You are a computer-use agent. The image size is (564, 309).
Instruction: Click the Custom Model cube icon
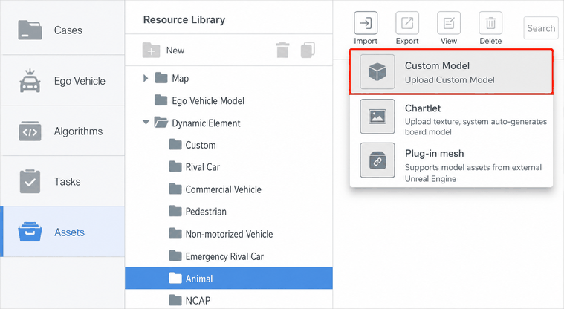point(377,72)
